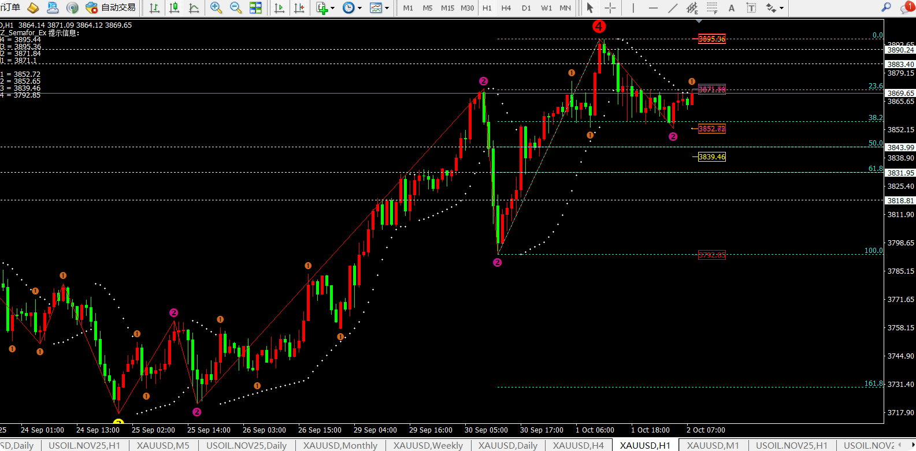Select the Crosshair tool
The width and height of the screenshot is (916, 451).
[610, 8]
